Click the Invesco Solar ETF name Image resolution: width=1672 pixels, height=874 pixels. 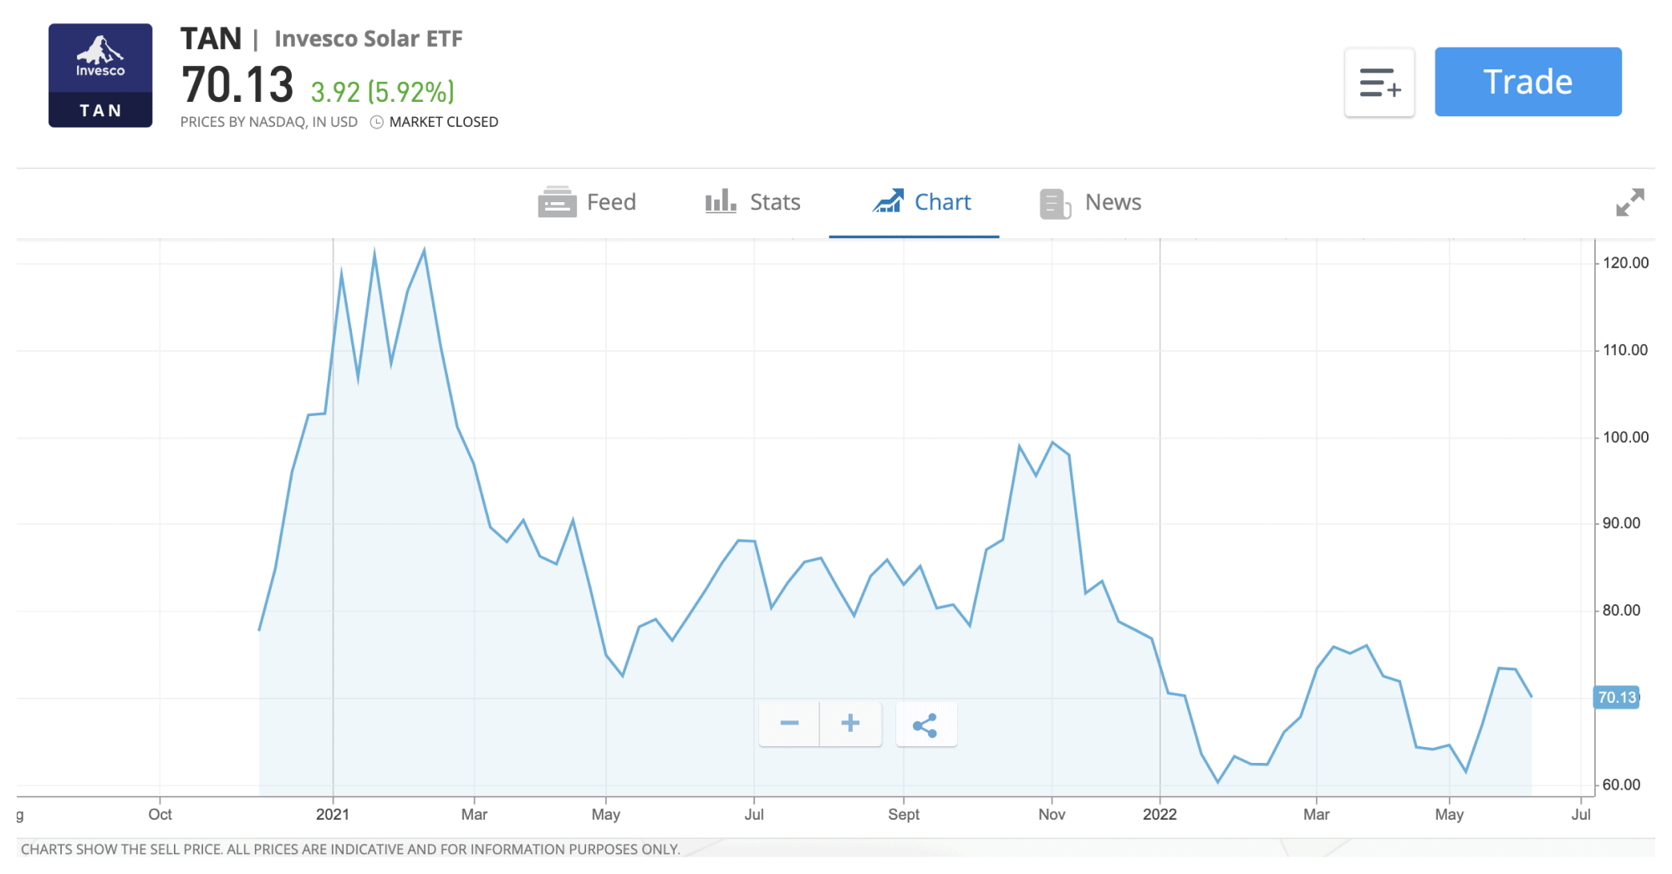(368, 39)
